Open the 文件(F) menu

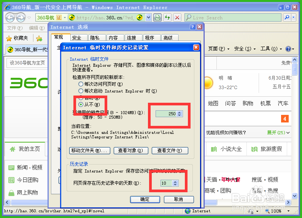pyautogui.click(x=15, y=28)
